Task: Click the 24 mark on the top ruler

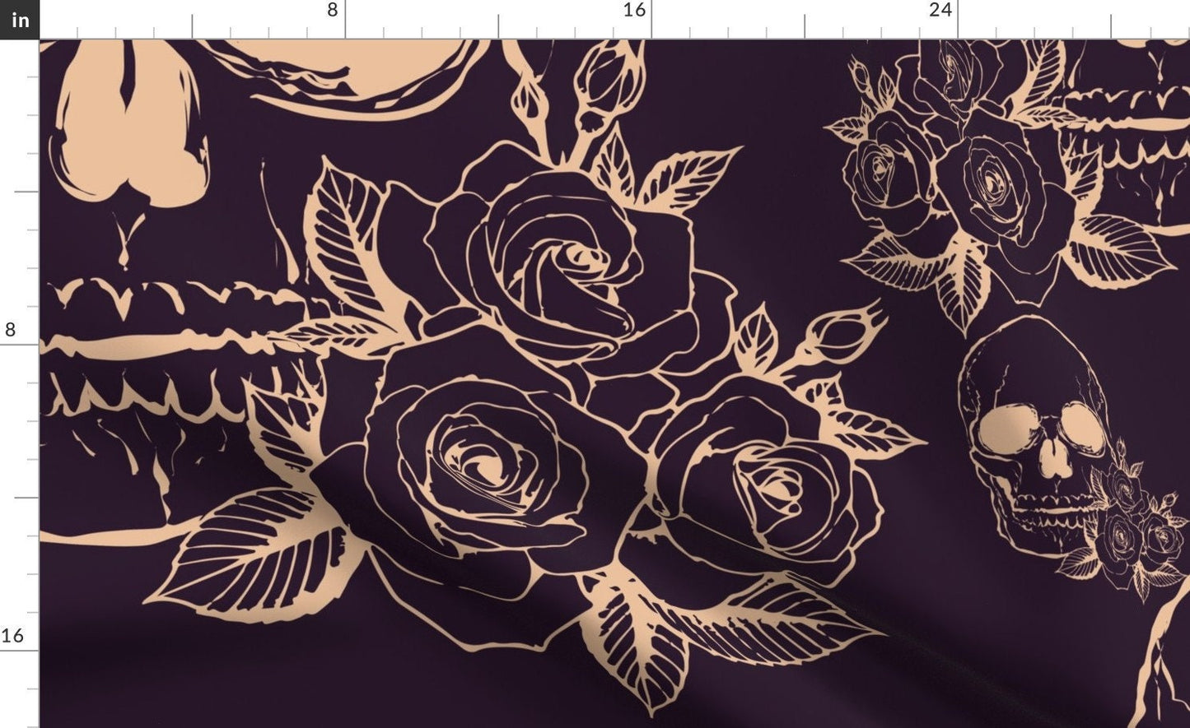Action: click(x=940, y=11)
